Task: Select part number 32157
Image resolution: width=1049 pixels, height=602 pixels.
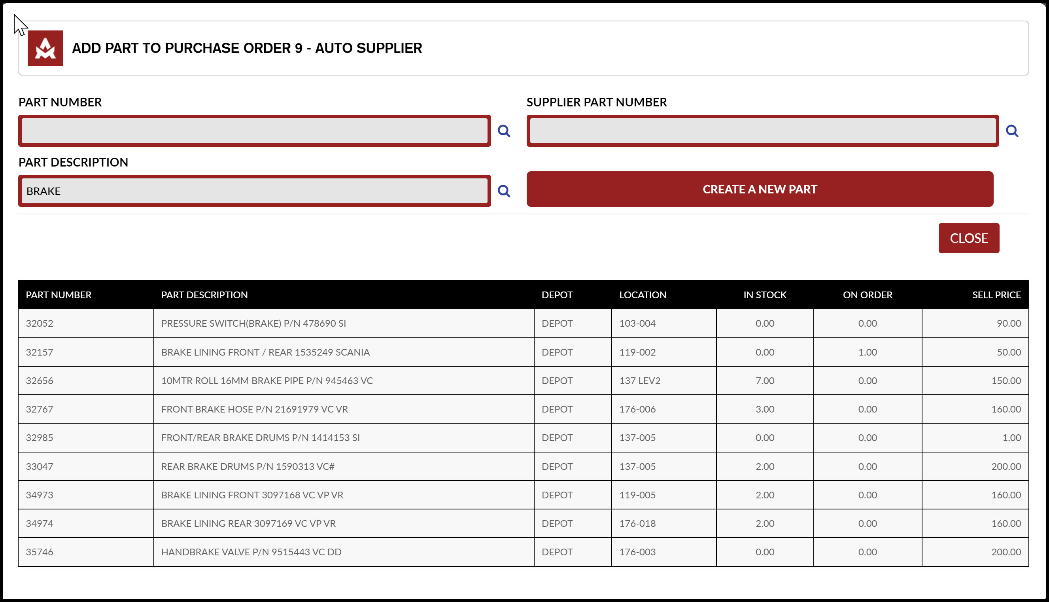Action: pos(40,352)
